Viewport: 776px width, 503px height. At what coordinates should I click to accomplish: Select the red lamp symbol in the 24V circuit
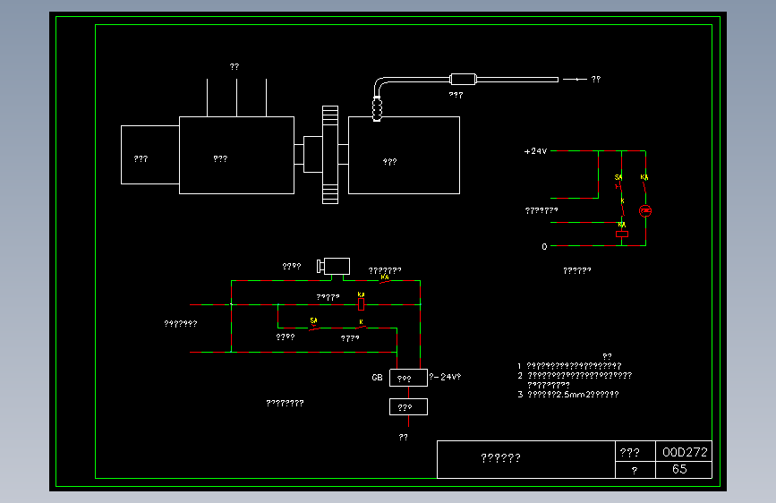[x=645, y=211]
